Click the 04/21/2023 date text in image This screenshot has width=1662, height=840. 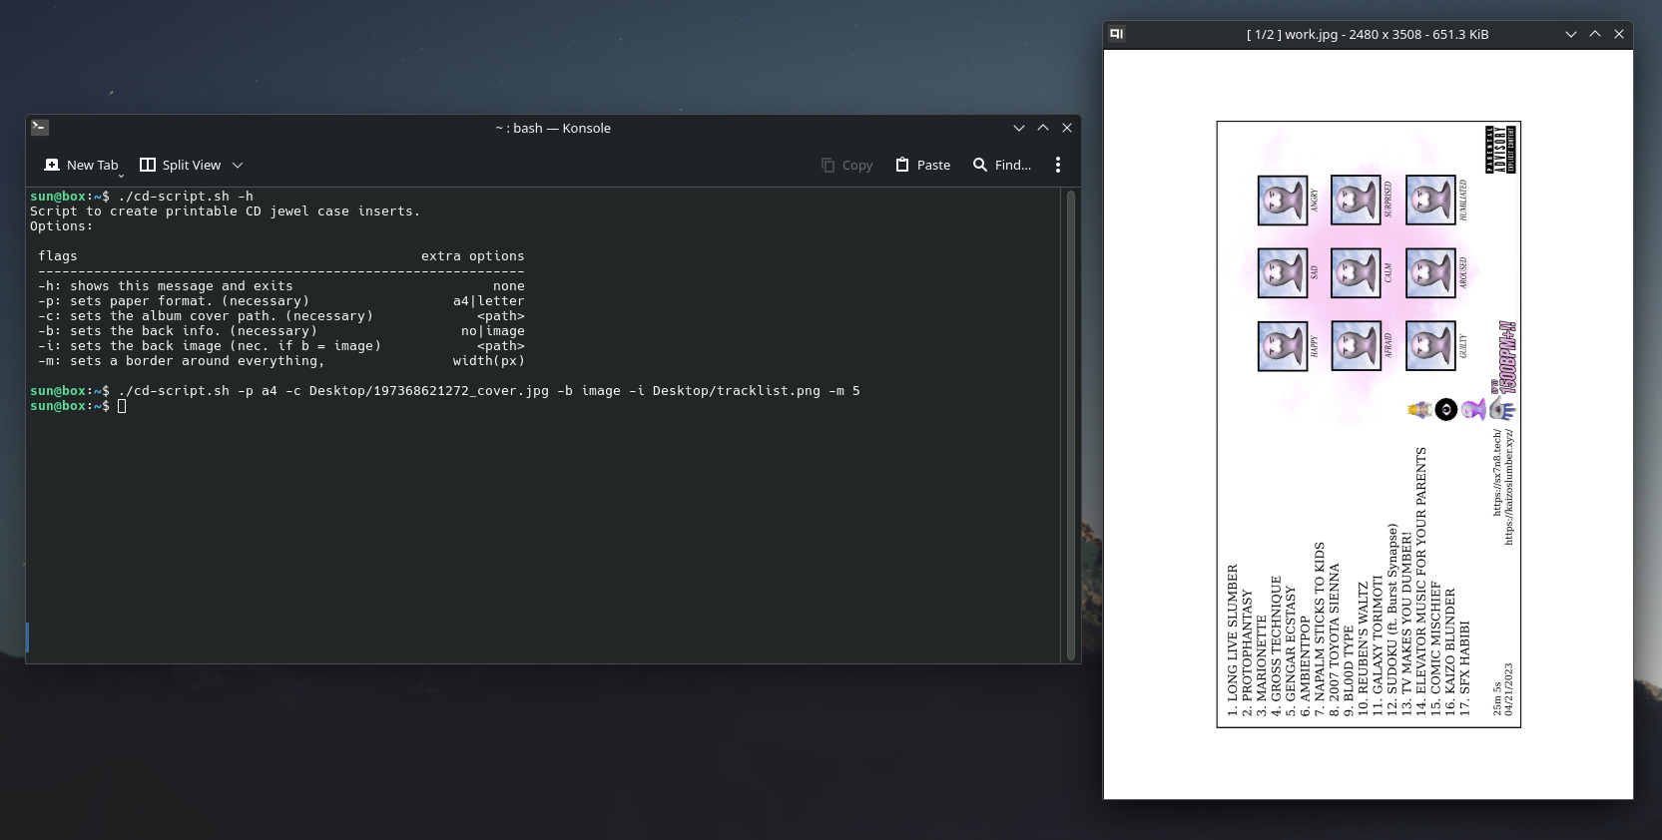tap(1508, 689)
